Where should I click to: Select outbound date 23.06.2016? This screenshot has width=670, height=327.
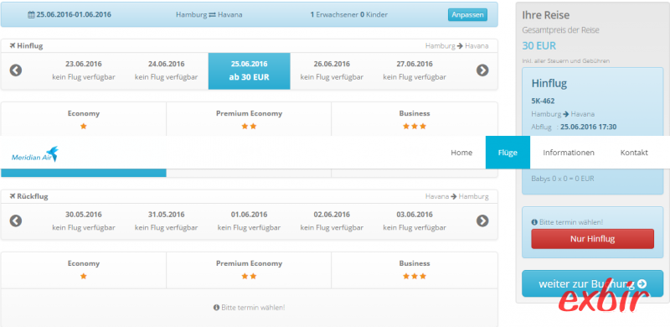point(84,70)
